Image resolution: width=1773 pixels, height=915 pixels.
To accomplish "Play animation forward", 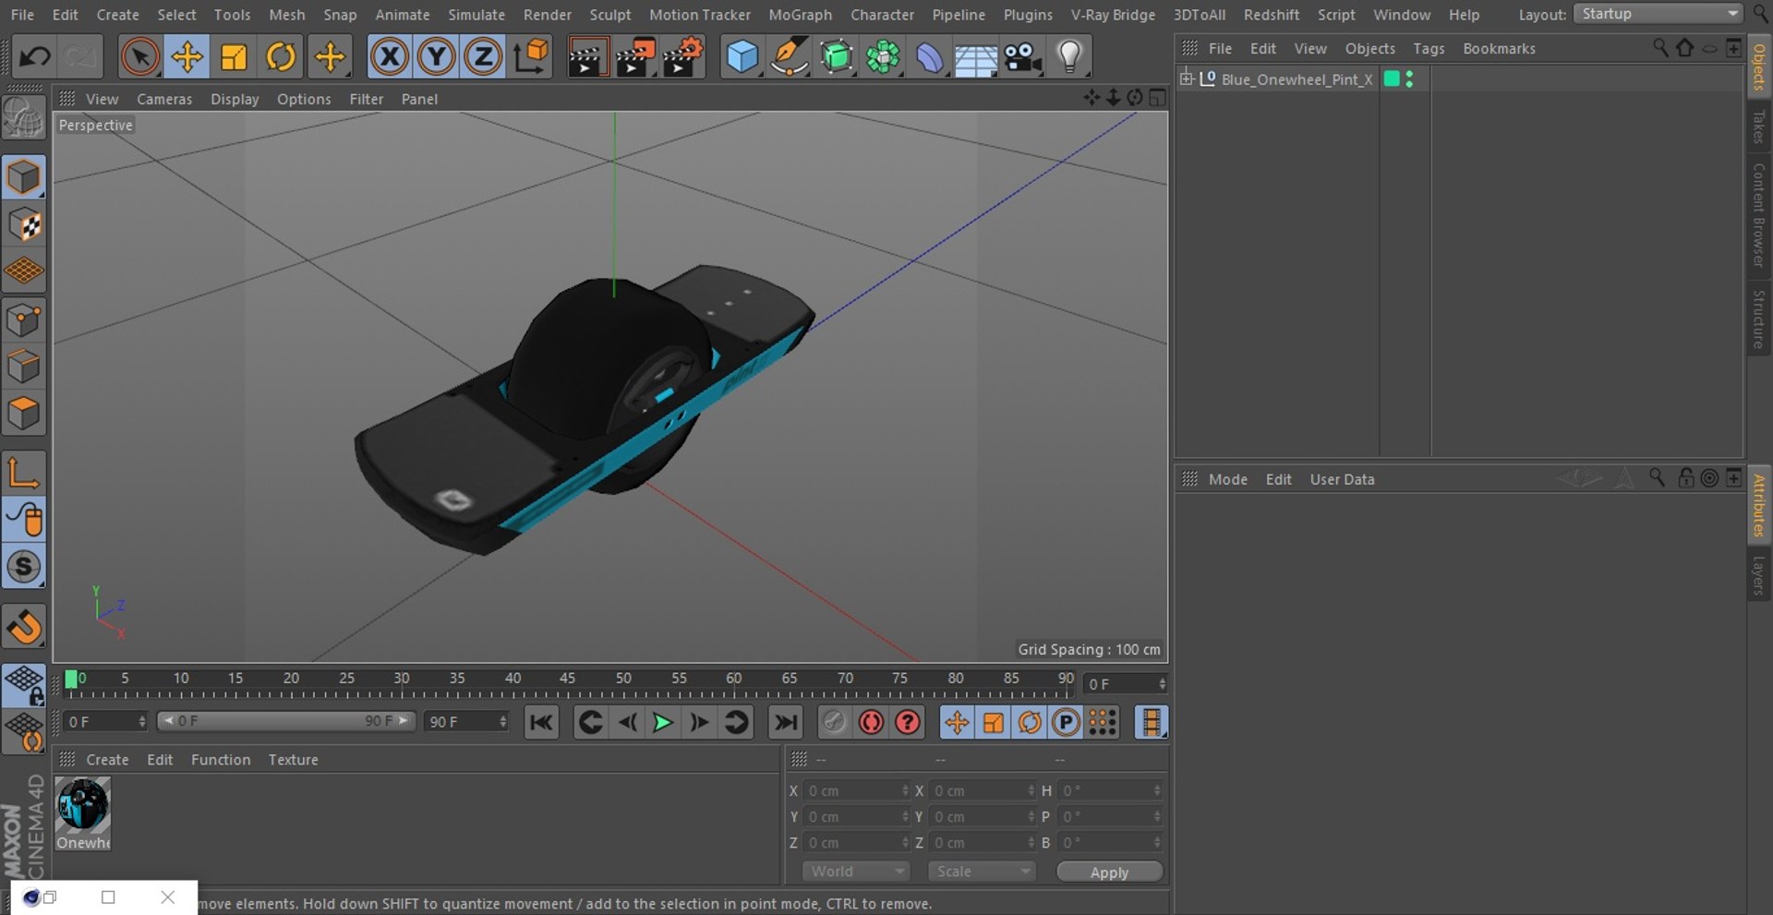I will (662, 722).
